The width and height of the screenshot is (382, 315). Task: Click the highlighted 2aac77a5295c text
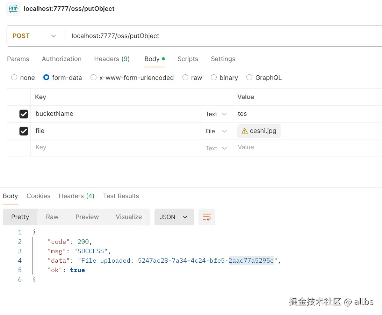click(251, 261)
